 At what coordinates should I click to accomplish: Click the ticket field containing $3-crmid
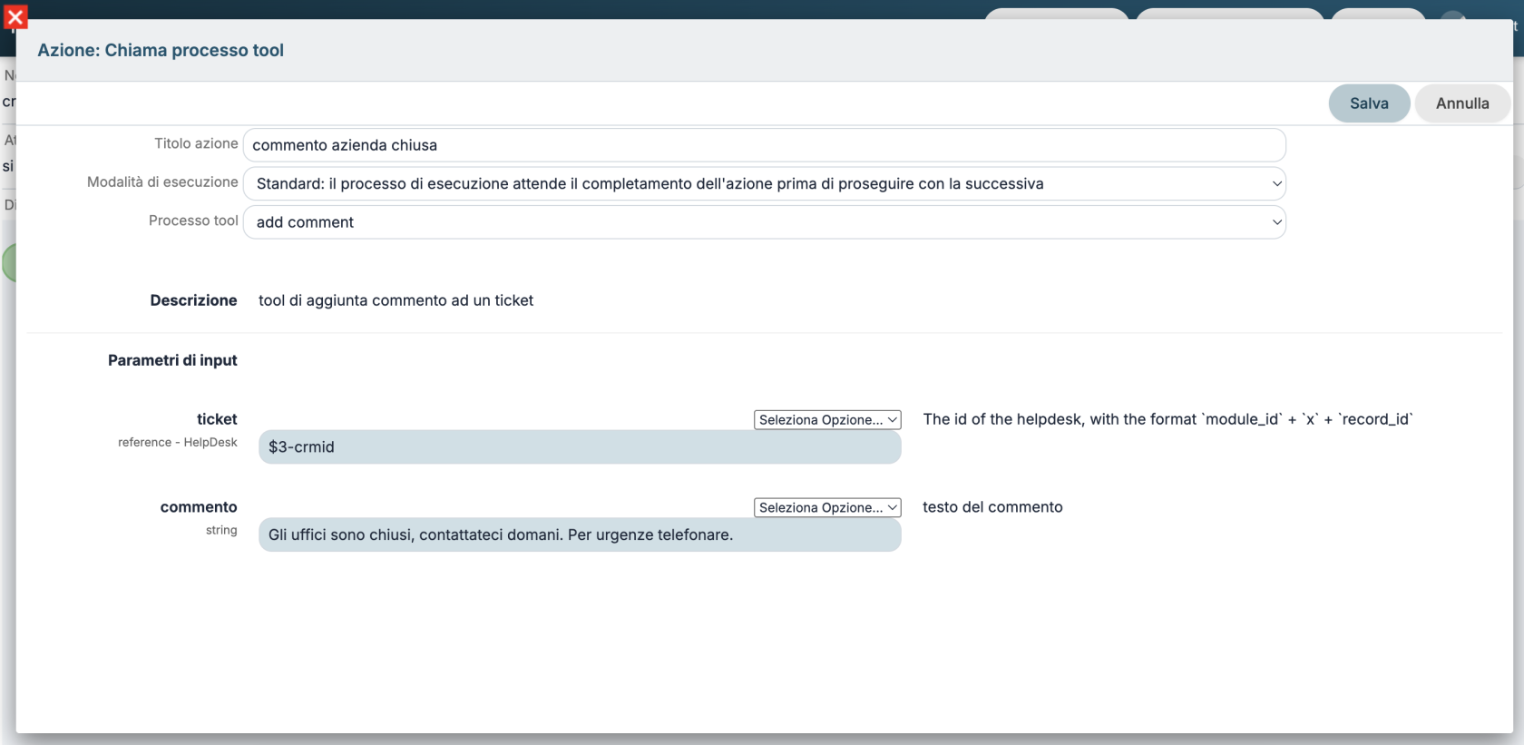coord(580,446)
